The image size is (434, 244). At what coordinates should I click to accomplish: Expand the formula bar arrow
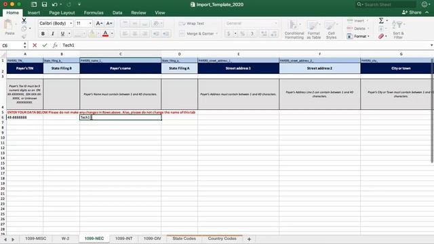click(x=431, y=45)
